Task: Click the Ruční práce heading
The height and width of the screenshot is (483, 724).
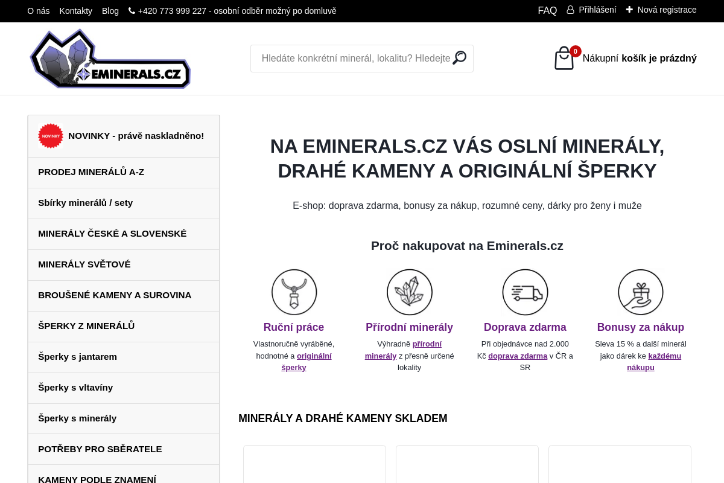Action: click(294, 327)
